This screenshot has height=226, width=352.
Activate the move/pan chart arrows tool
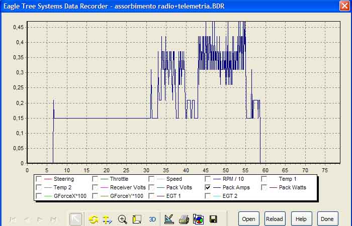(107, 219)
